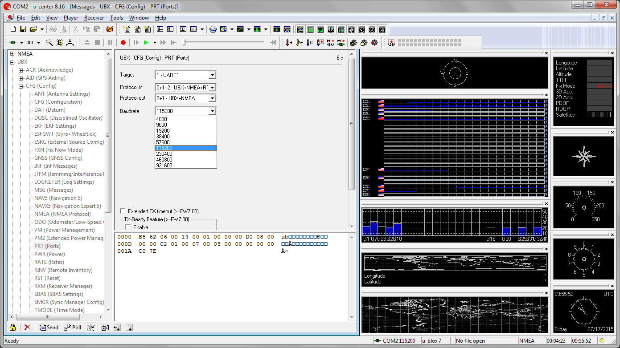Click the red Record button
Screen dimensions: 620x348
[x=123, y=42]
